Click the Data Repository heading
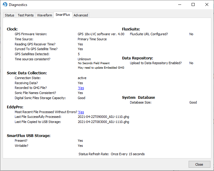 138,58
